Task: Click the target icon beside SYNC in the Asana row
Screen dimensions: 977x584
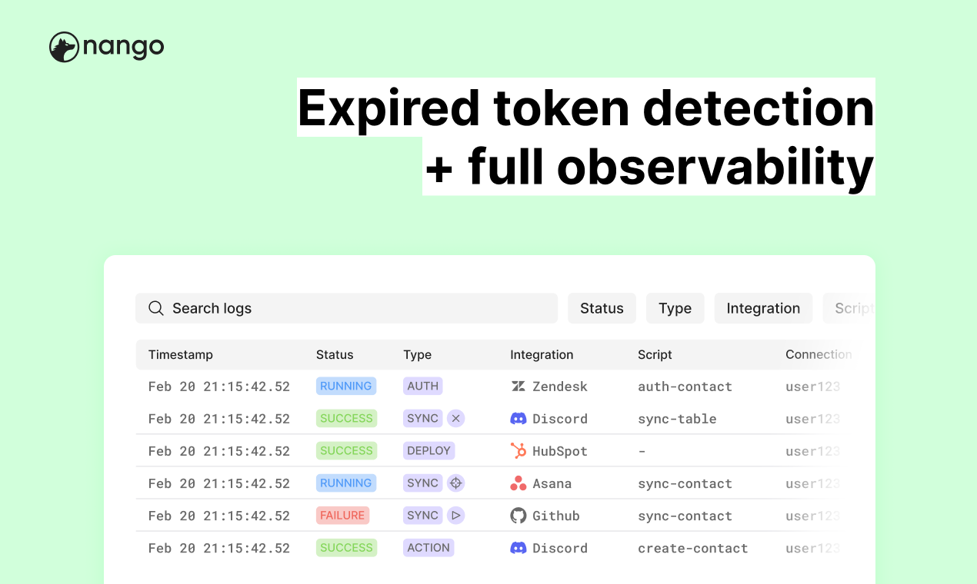Action: point(456,483)
